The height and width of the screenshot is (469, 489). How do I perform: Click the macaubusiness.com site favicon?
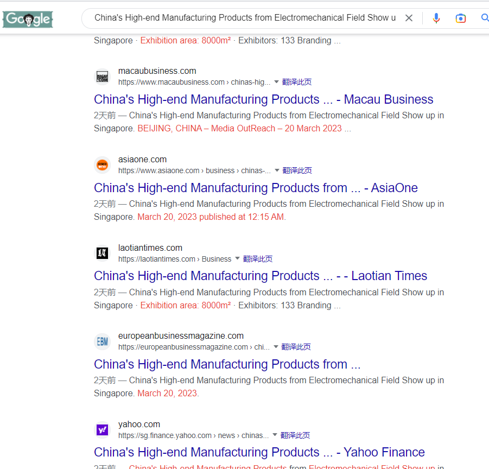point(102,77)
